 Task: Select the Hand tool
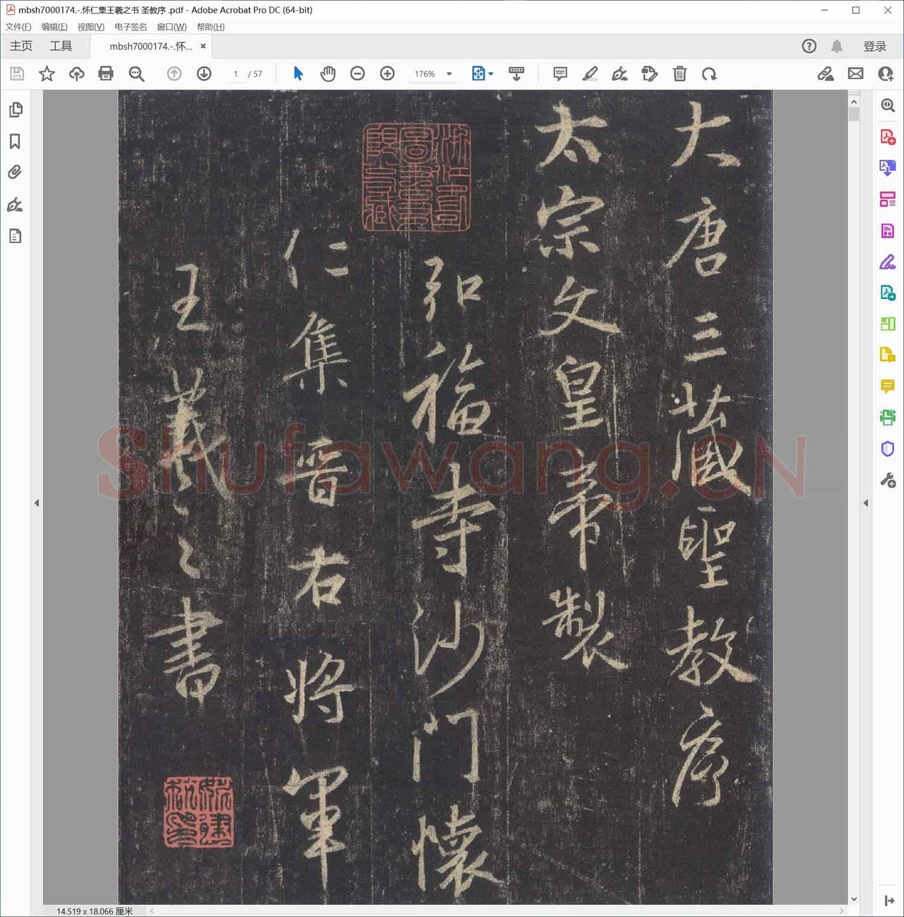point(328,74)
